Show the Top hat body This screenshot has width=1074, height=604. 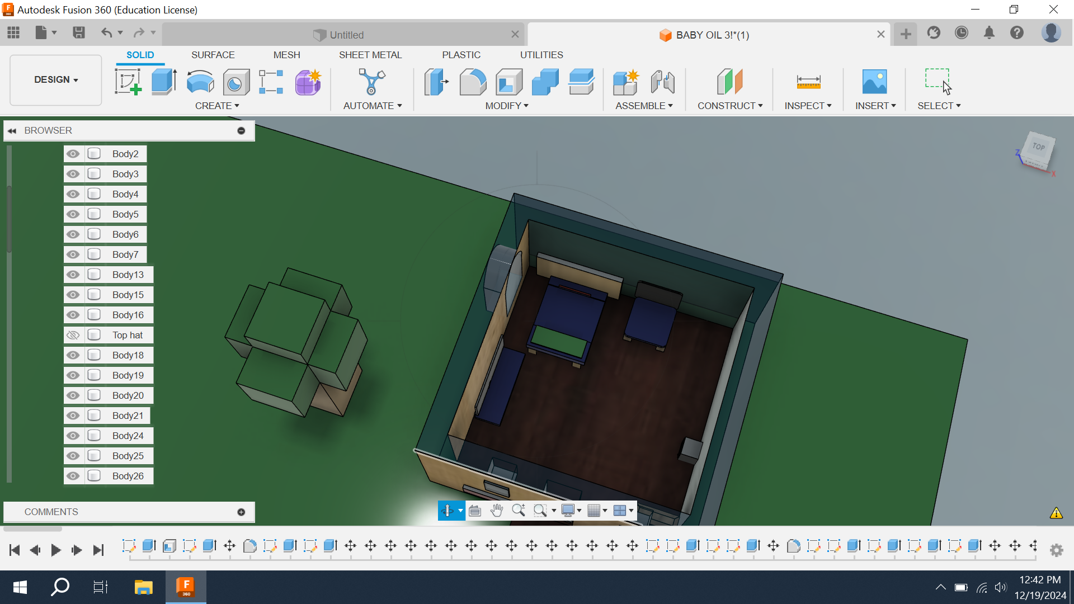click(x=73, y=335)
